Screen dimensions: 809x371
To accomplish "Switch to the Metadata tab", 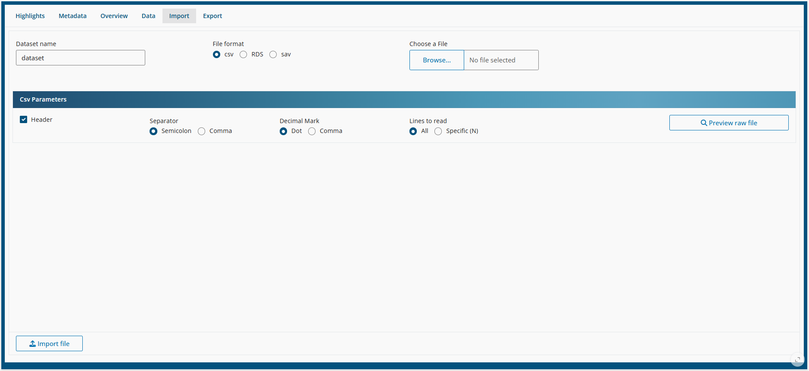I will (x=72, y=16).
